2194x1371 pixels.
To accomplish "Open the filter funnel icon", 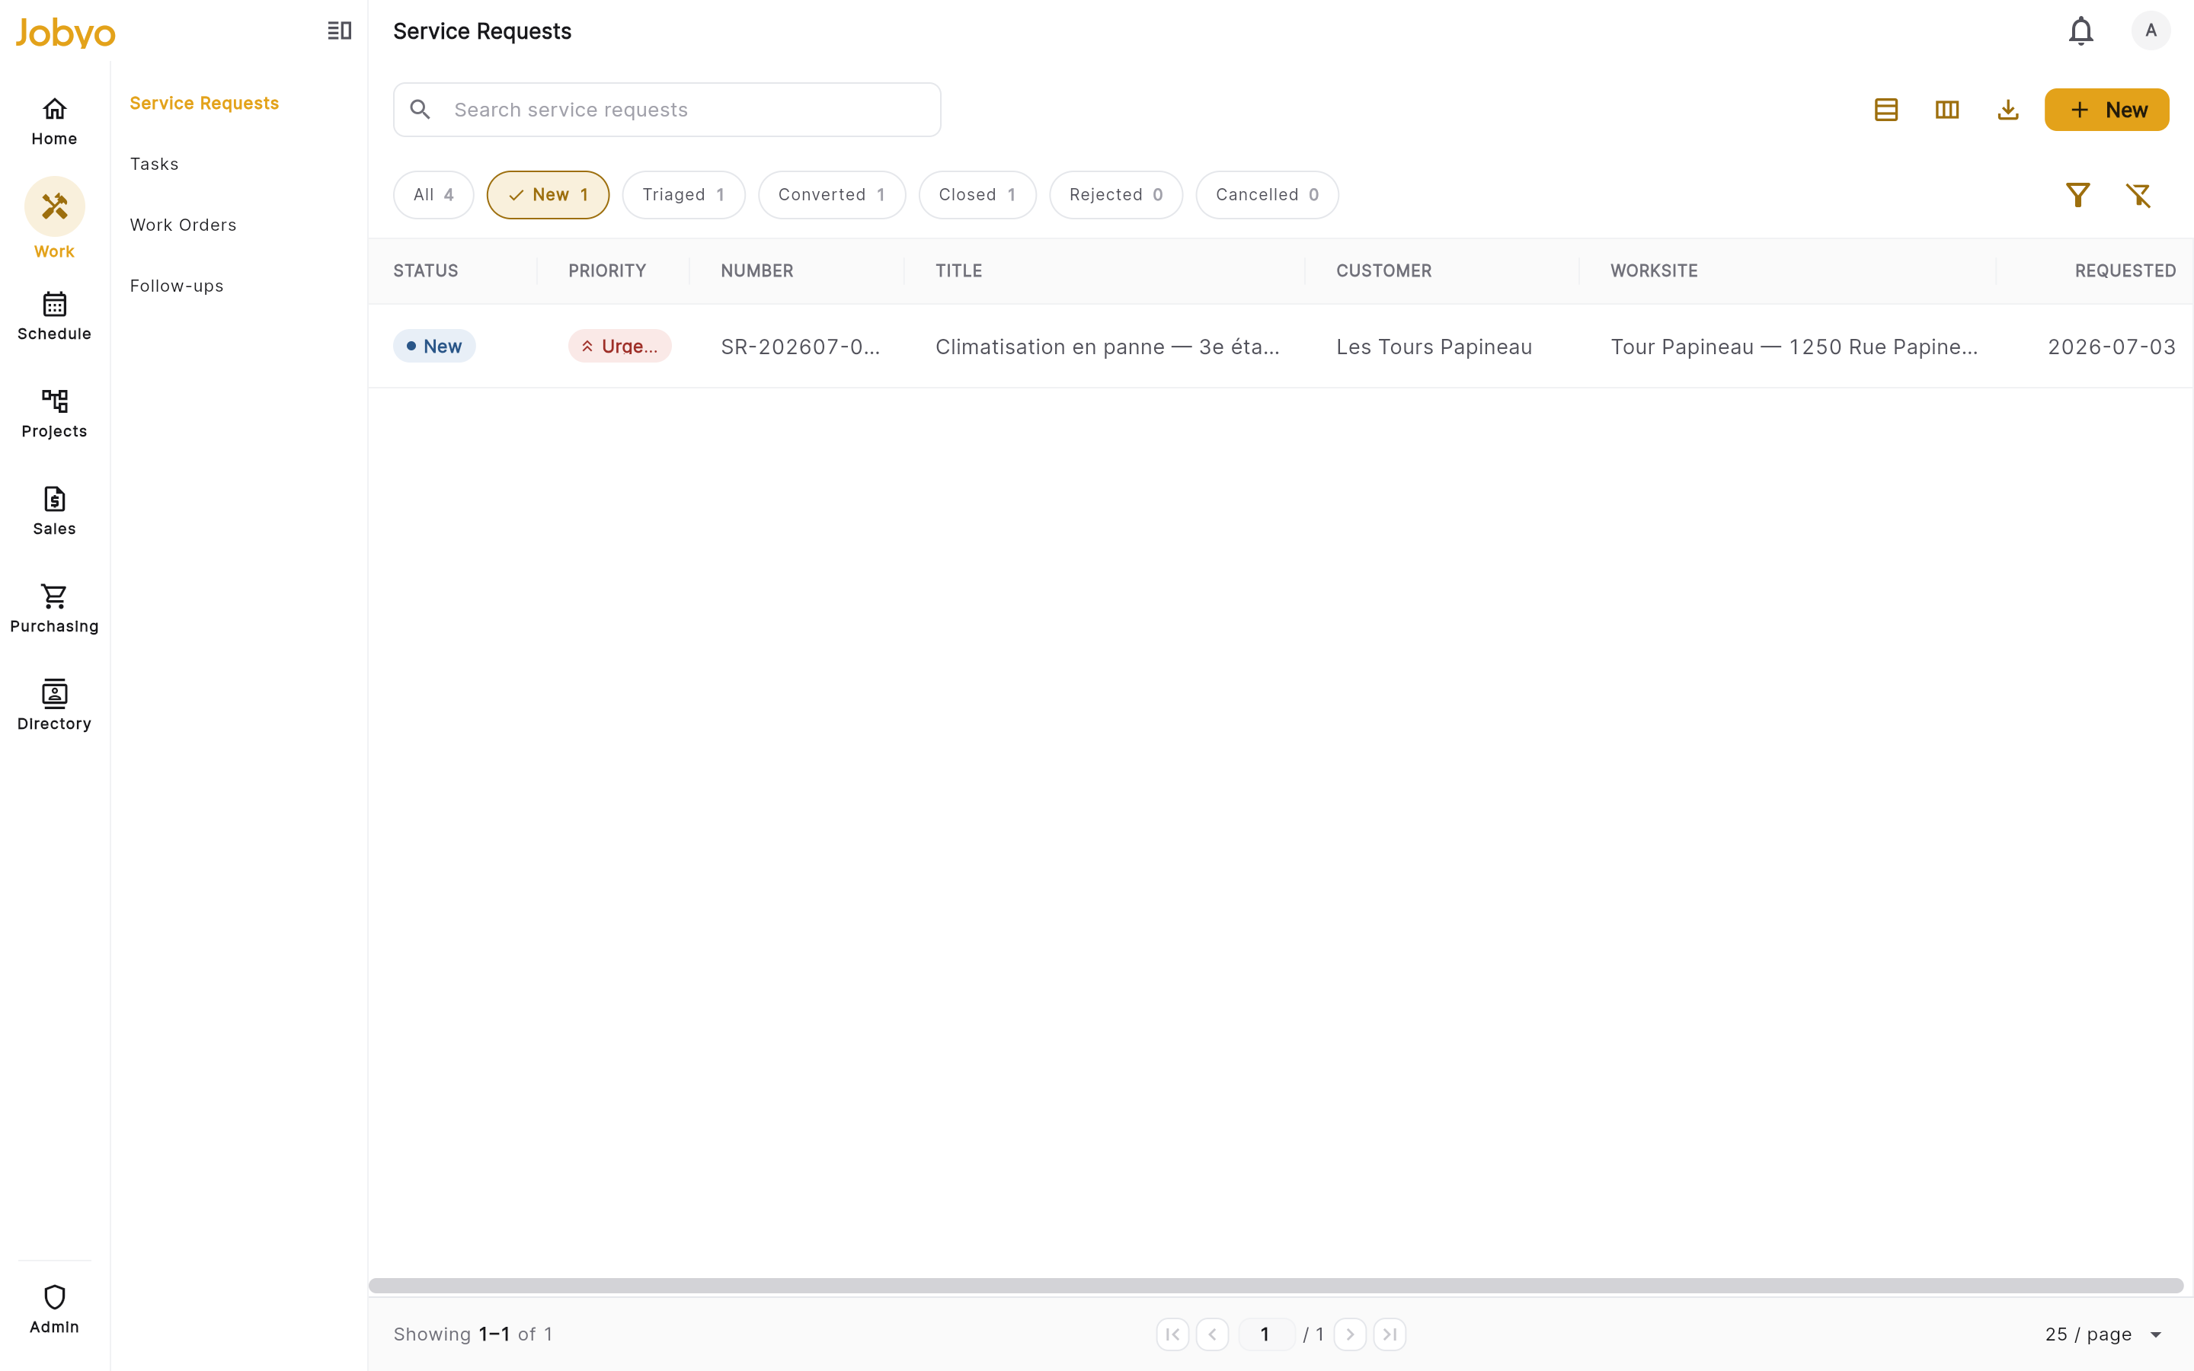I will point(2077,195).
